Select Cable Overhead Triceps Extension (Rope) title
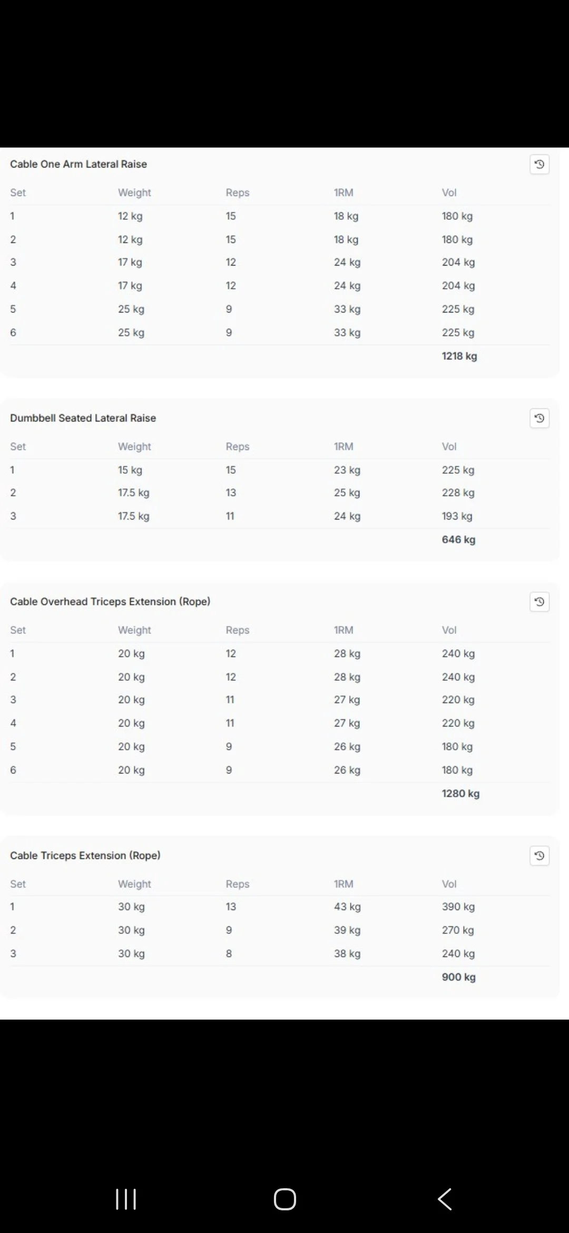This screenshot has height=1233, width=569. pyautogui.click(x=110, y=601)
